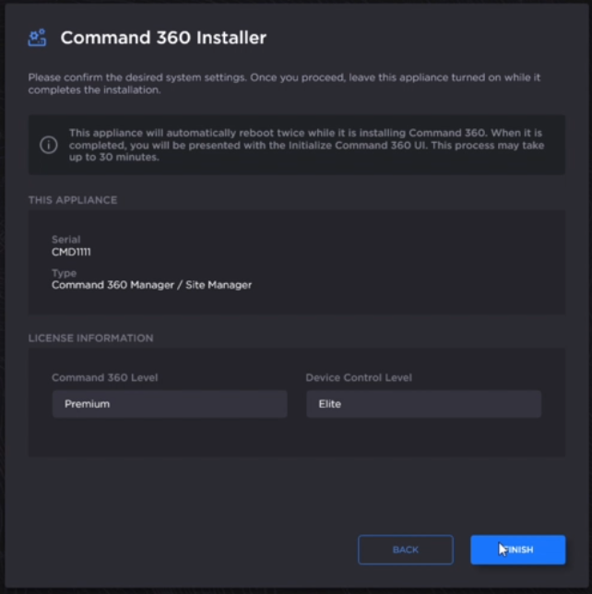Select the Command 360 Level Premium field
Image resolution: width=592 pixels, height=594 pixels.
[170, 404]
